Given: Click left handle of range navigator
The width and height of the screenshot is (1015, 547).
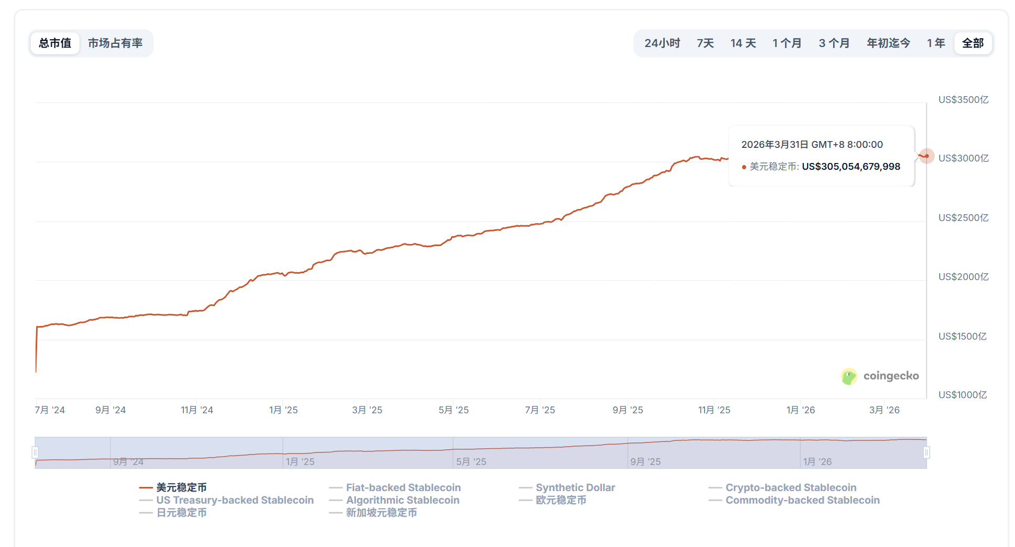Looking at the screenshot, I should 35,452.
